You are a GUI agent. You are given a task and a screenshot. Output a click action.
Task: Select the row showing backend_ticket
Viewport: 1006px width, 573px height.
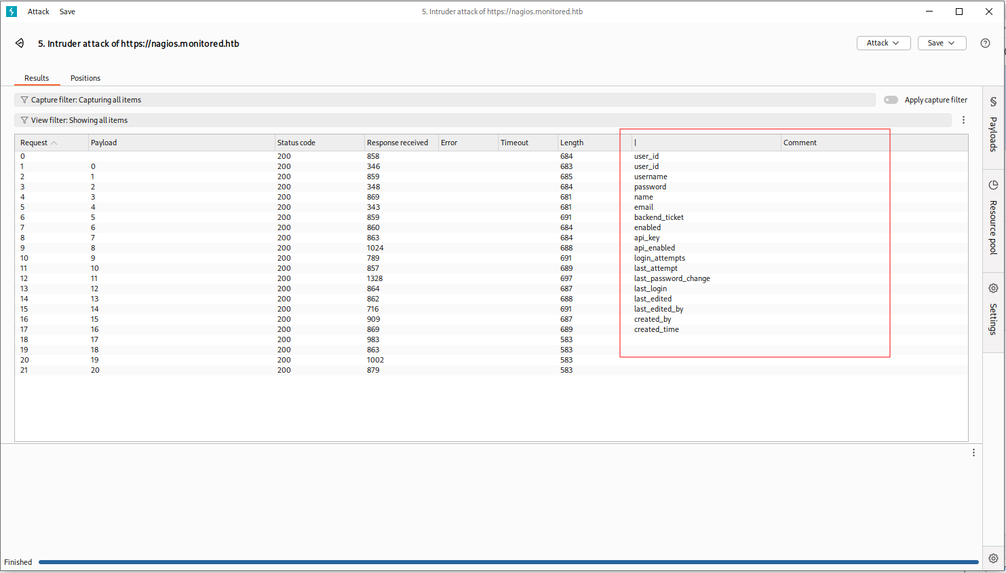pos(491,217)
